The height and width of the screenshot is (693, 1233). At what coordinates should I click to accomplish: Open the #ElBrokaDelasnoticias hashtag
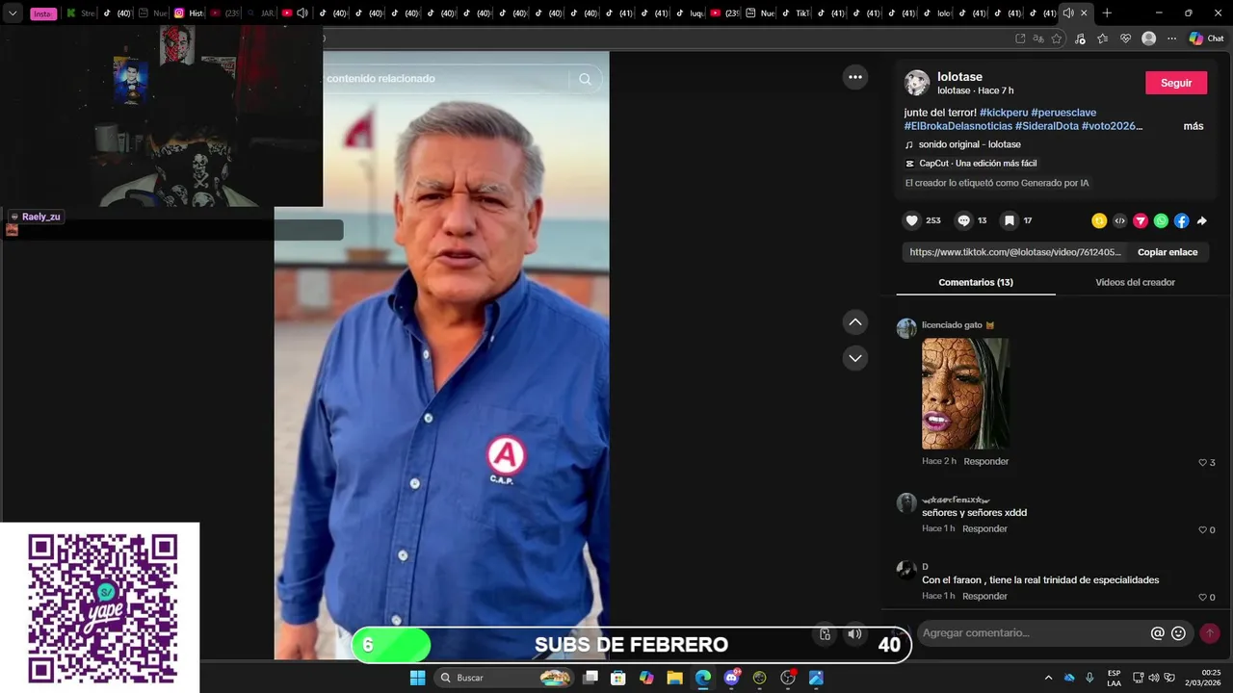[x=958, y=126]
